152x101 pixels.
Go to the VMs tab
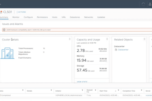pos(63,17)
